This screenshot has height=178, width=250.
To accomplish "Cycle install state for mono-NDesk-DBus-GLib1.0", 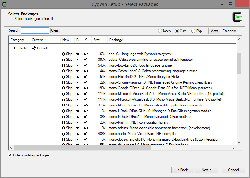I will [x=63, y=111].
